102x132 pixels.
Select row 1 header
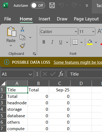[x=3, y=90]
